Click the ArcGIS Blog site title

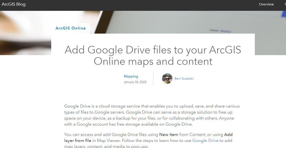pyautogui.click(x=13, y=4)
